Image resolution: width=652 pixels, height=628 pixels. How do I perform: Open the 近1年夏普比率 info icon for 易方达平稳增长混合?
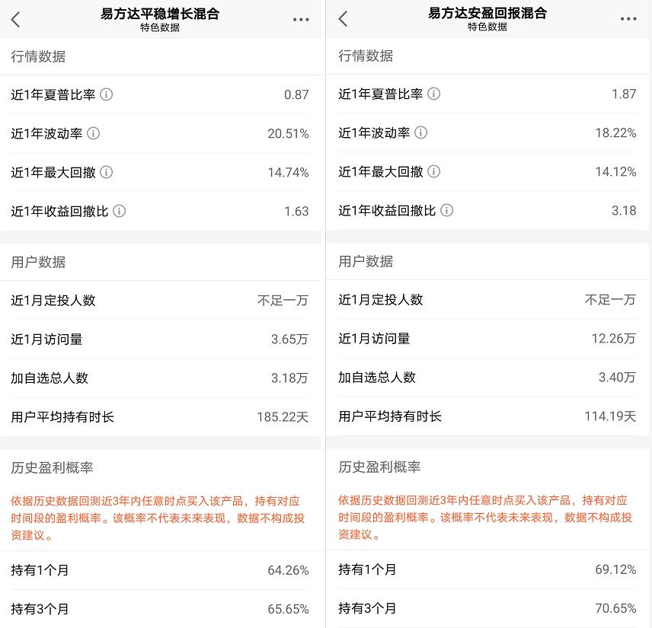(x=108, y=94)
